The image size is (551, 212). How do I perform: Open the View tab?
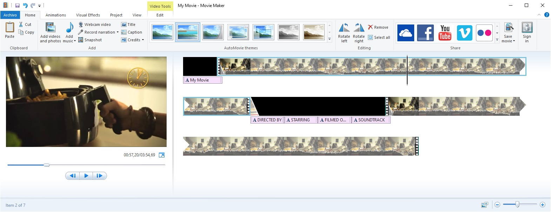(x=137, y=15)
